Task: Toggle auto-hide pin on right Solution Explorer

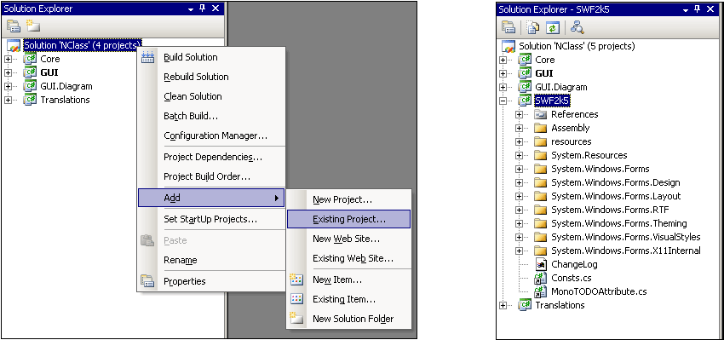Action: [x=698, y=9]
